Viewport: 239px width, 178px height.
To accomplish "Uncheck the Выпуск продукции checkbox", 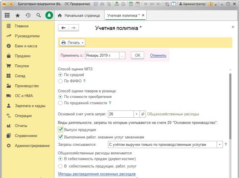I will click(x=60, y=130).
